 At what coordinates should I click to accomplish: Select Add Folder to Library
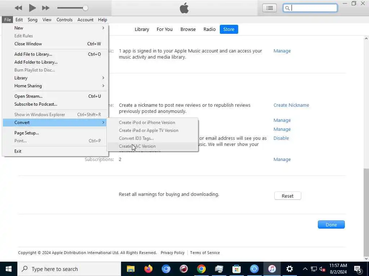click(55, 62)
